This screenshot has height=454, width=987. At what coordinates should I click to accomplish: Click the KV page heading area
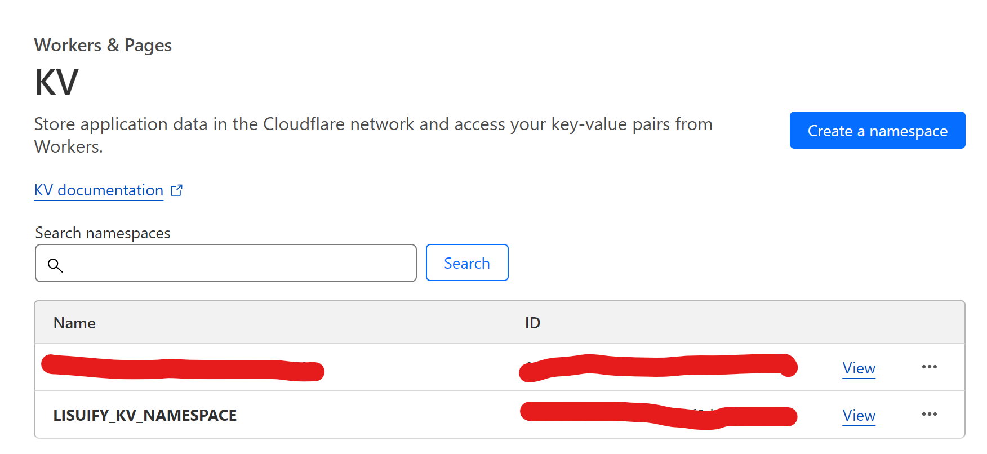55,82
